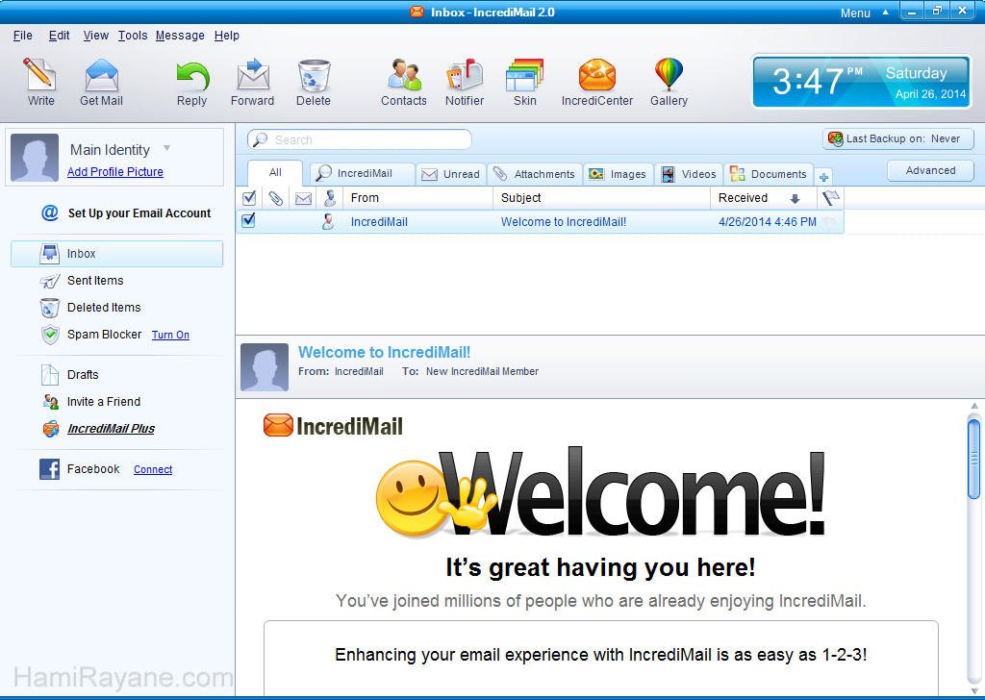Launch the IncrediCenter

pyautogui.click(x=596, y=82)
